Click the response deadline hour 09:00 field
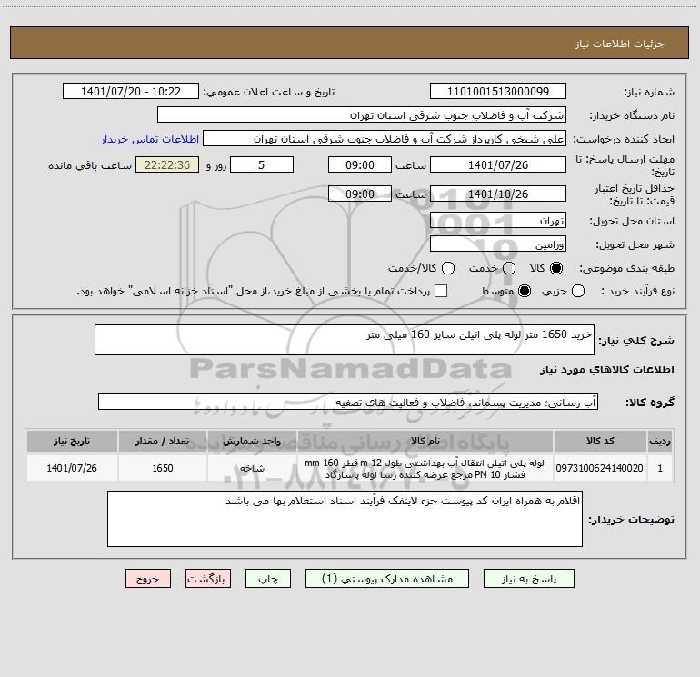This screenshot has width=700, height=677. tap(360, 165)
